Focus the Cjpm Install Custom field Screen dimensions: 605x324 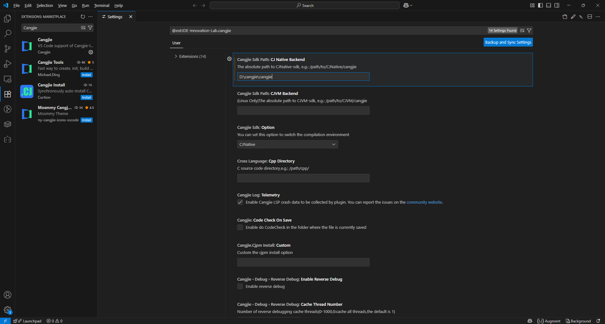[x=303, y=262]
